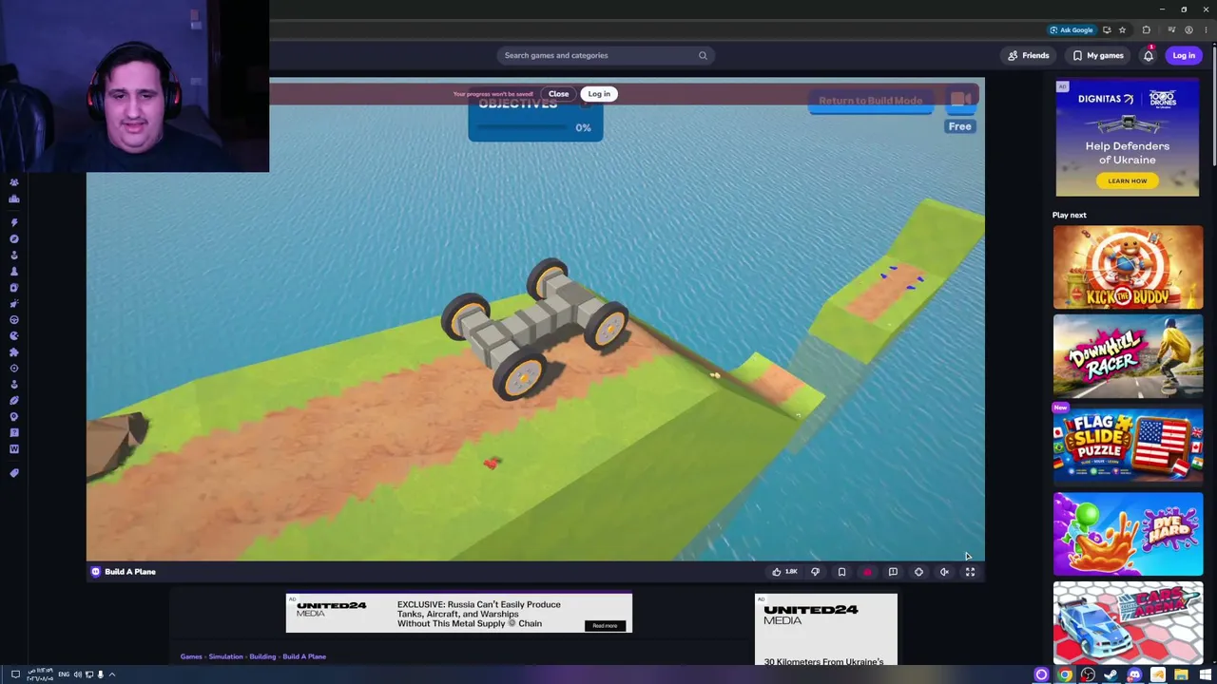This screenshot has height=684, width=1217.
Task: Click the camera icon above Free
Action: click(x=960, y=99)
